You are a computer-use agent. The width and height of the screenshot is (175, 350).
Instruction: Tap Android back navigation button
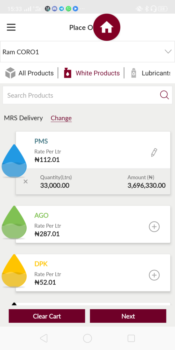(x=44, y=338)
